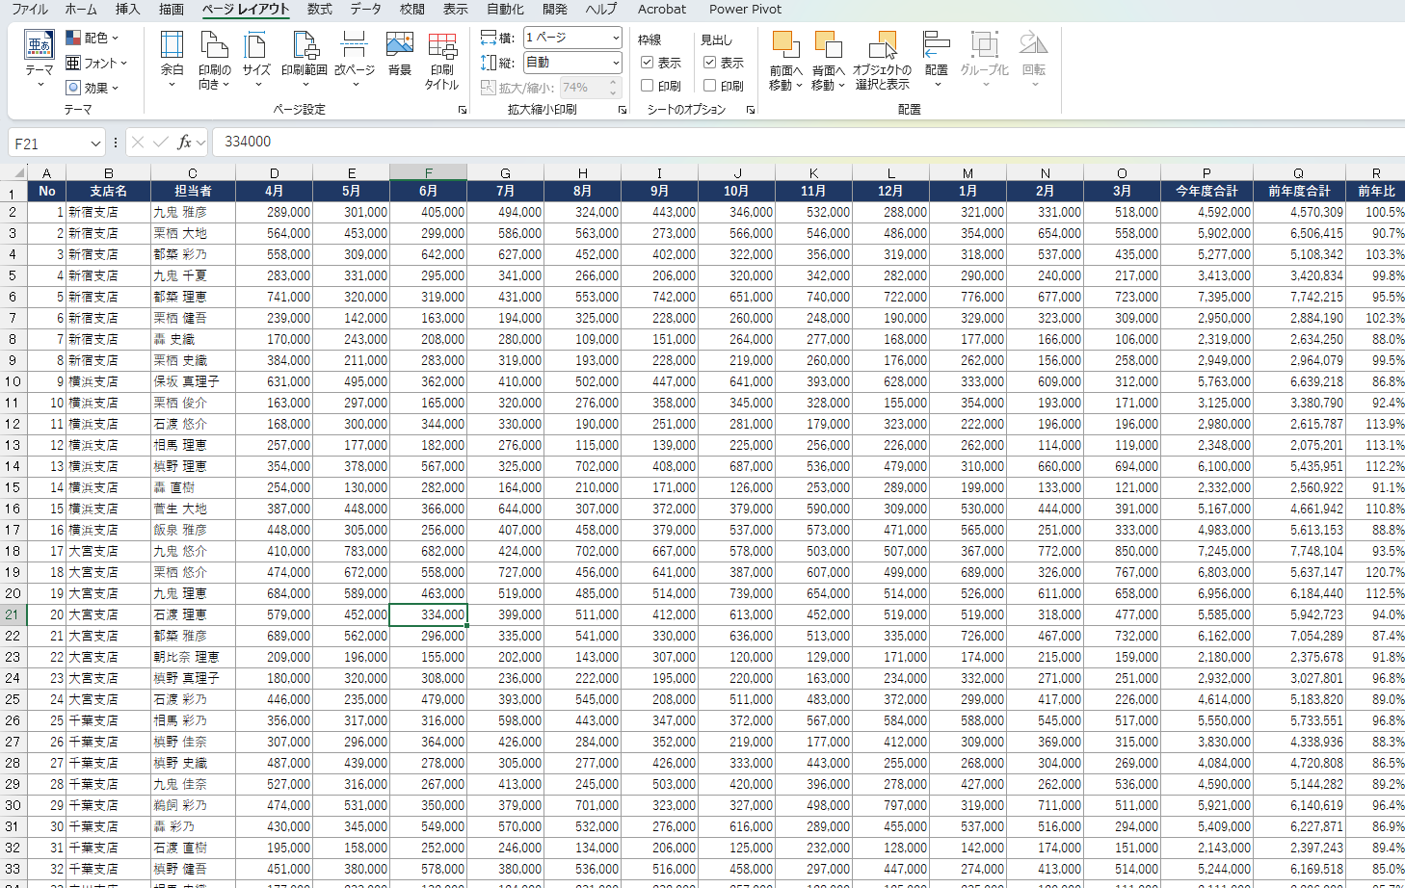This screenshot has width=1405, height=888.
Task: Click the サイズ (paper size) icon
Action: pos(256,59)
